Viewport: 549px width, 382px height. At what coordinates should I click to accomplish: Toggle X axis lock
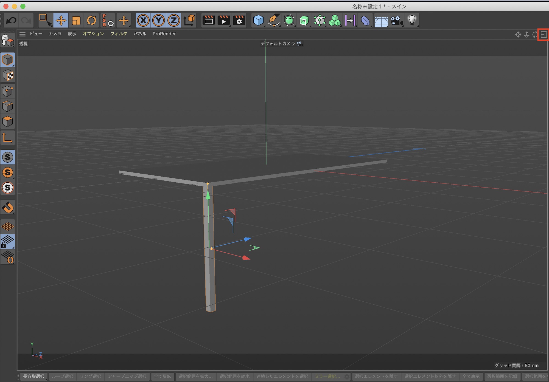coord(143,20)
